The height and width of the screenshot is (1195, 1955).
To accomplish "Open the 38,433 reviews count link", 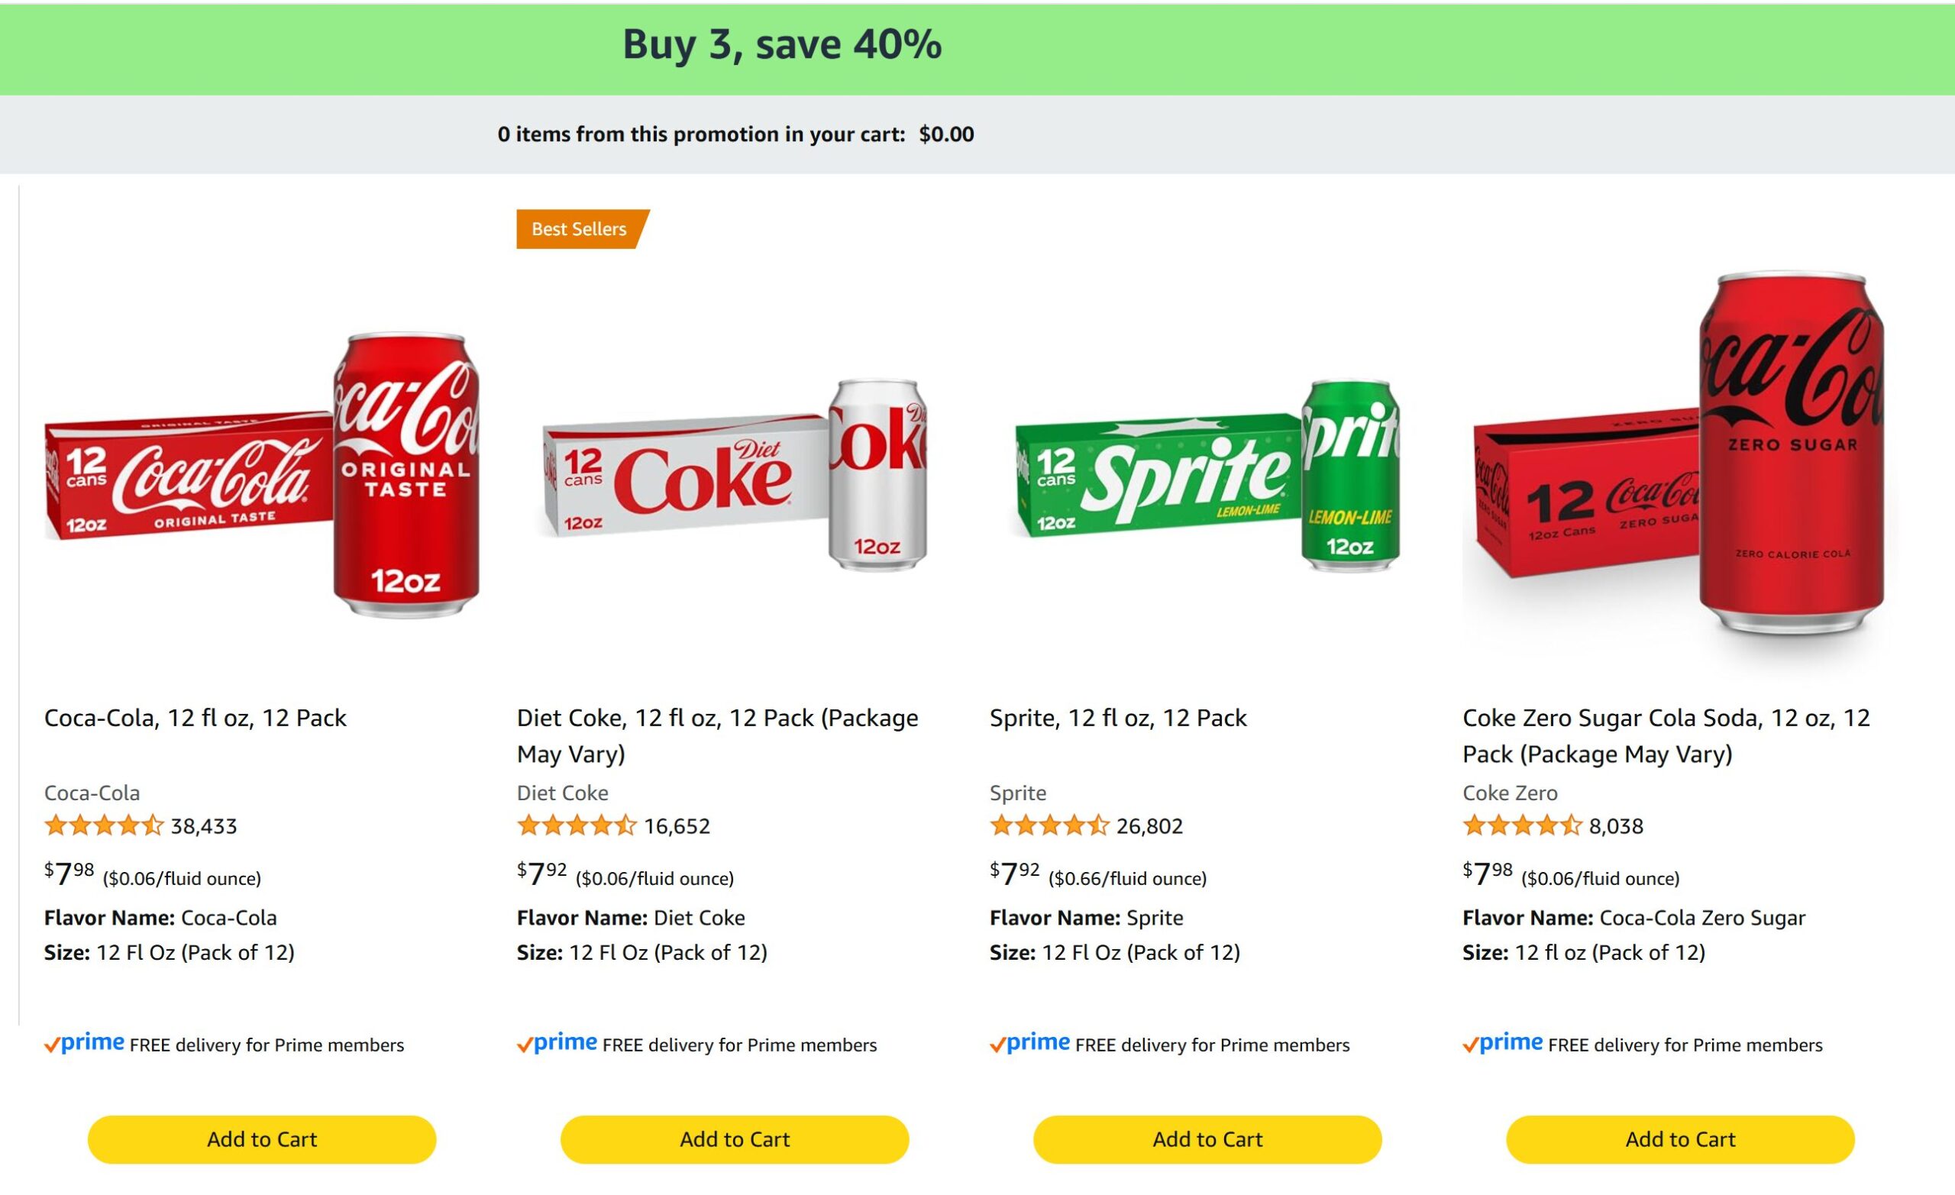I will pos(204,827).
